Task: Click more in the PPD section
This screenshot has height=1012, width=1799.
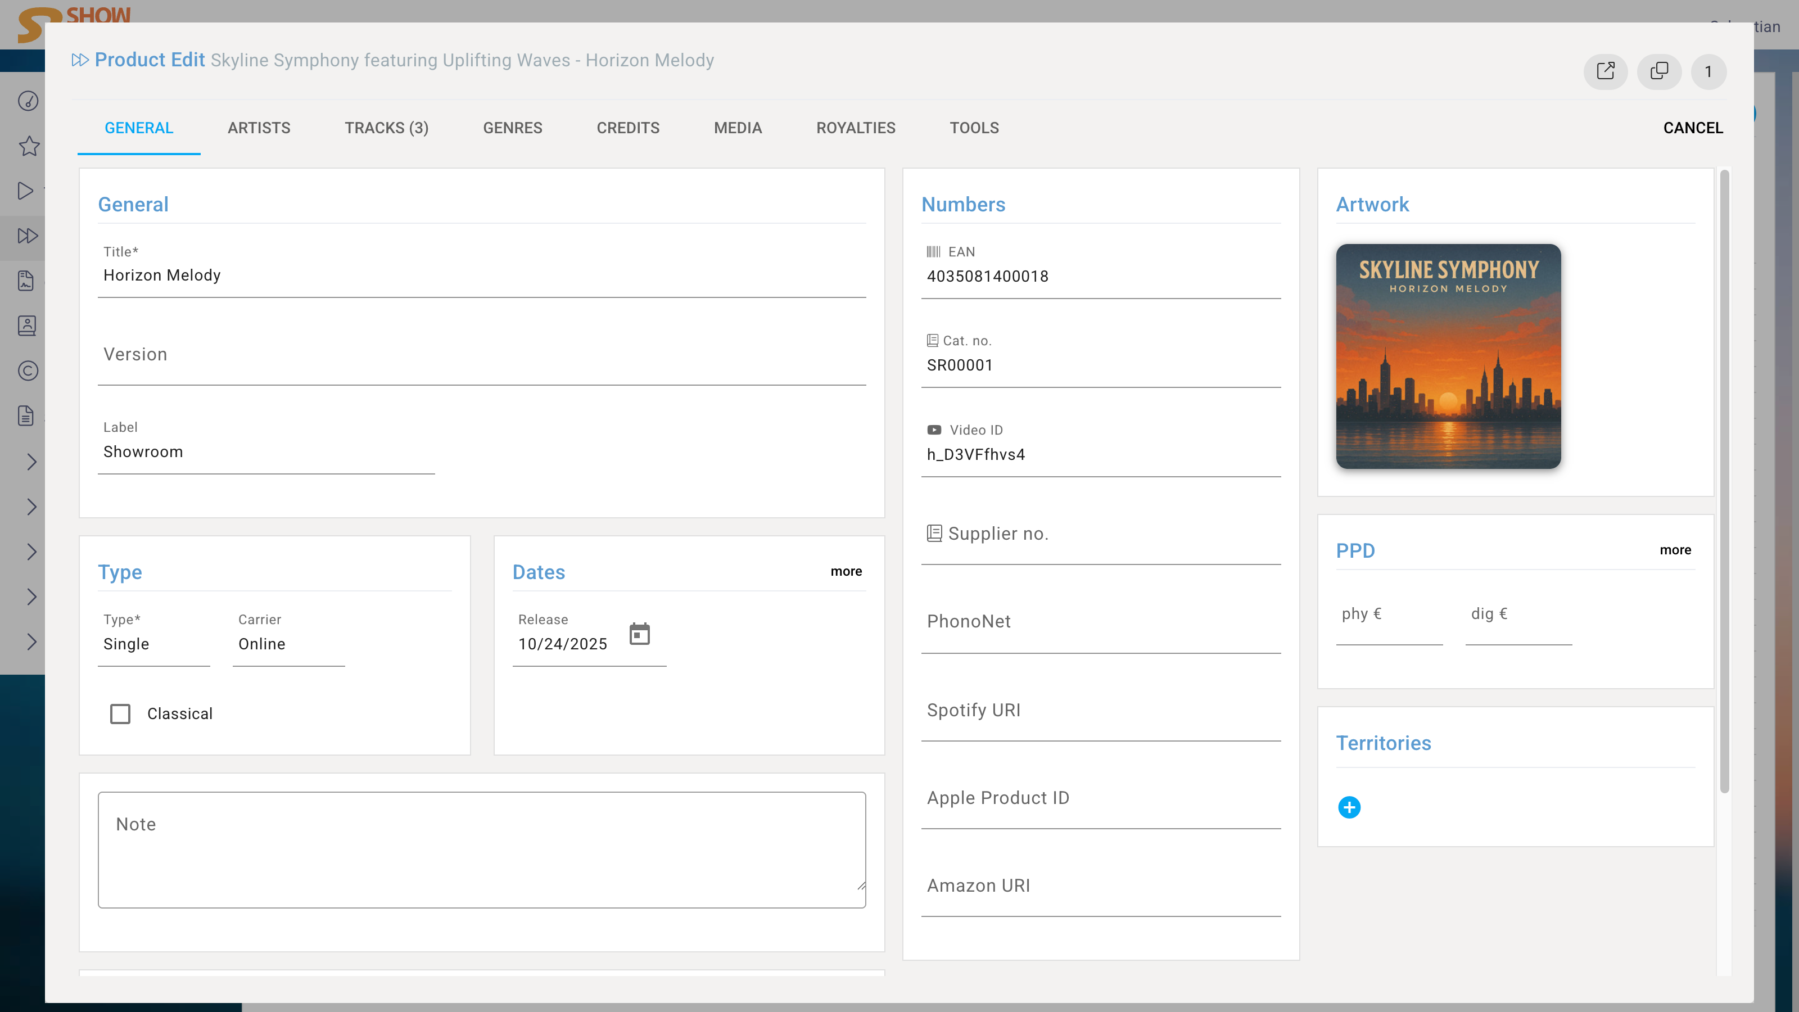Action: (x=1675, y=550)
